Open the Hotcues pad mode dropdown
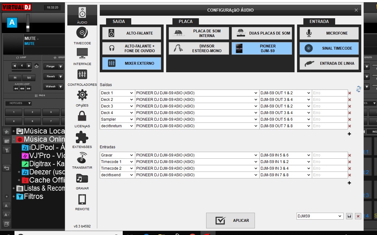 tap(19, 103)
